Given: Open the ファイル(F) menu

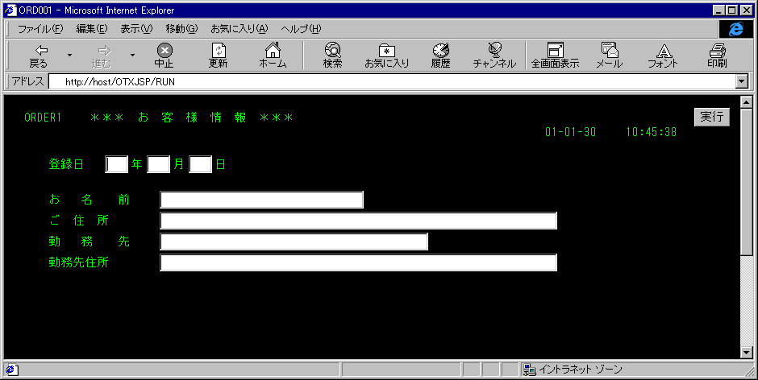Looking at the screenshot, I should tap(40, 29).
